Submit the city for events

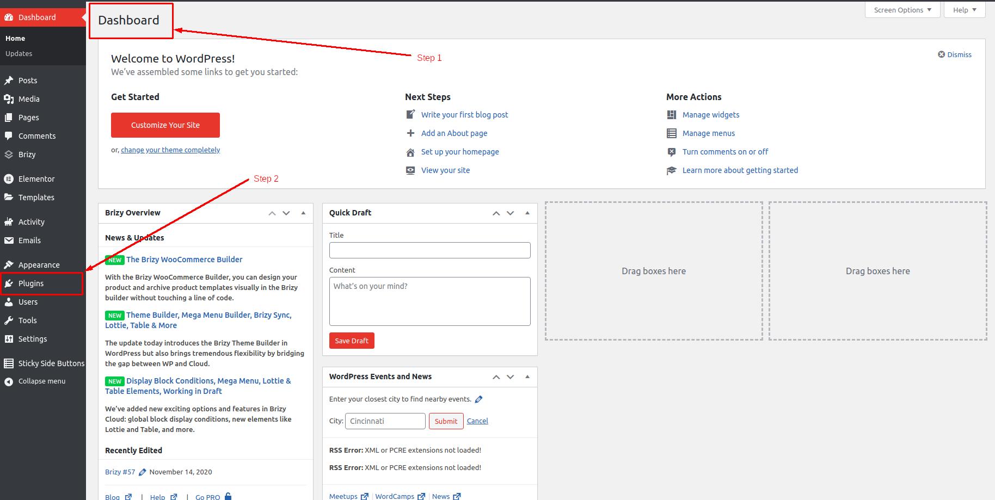[446, 421]
